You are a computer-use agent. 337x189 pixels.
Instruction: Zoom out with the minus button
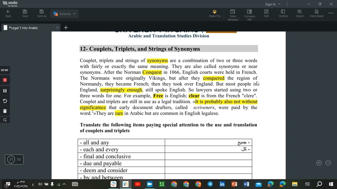(x=328, y=163)
